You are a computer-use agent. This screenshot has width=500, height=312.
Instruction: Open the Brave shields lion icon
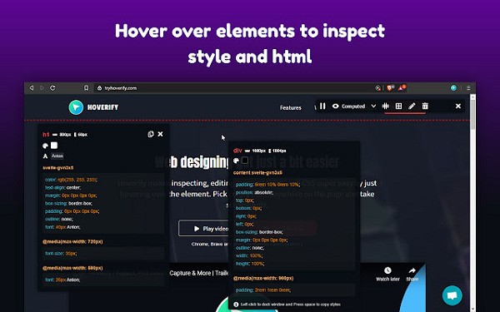tap(390, 88)
